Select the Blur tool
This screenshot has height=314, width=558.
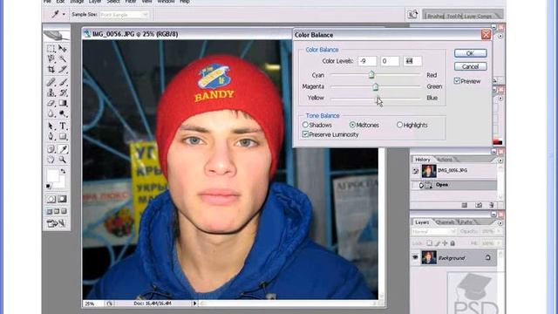coord(51,113)
